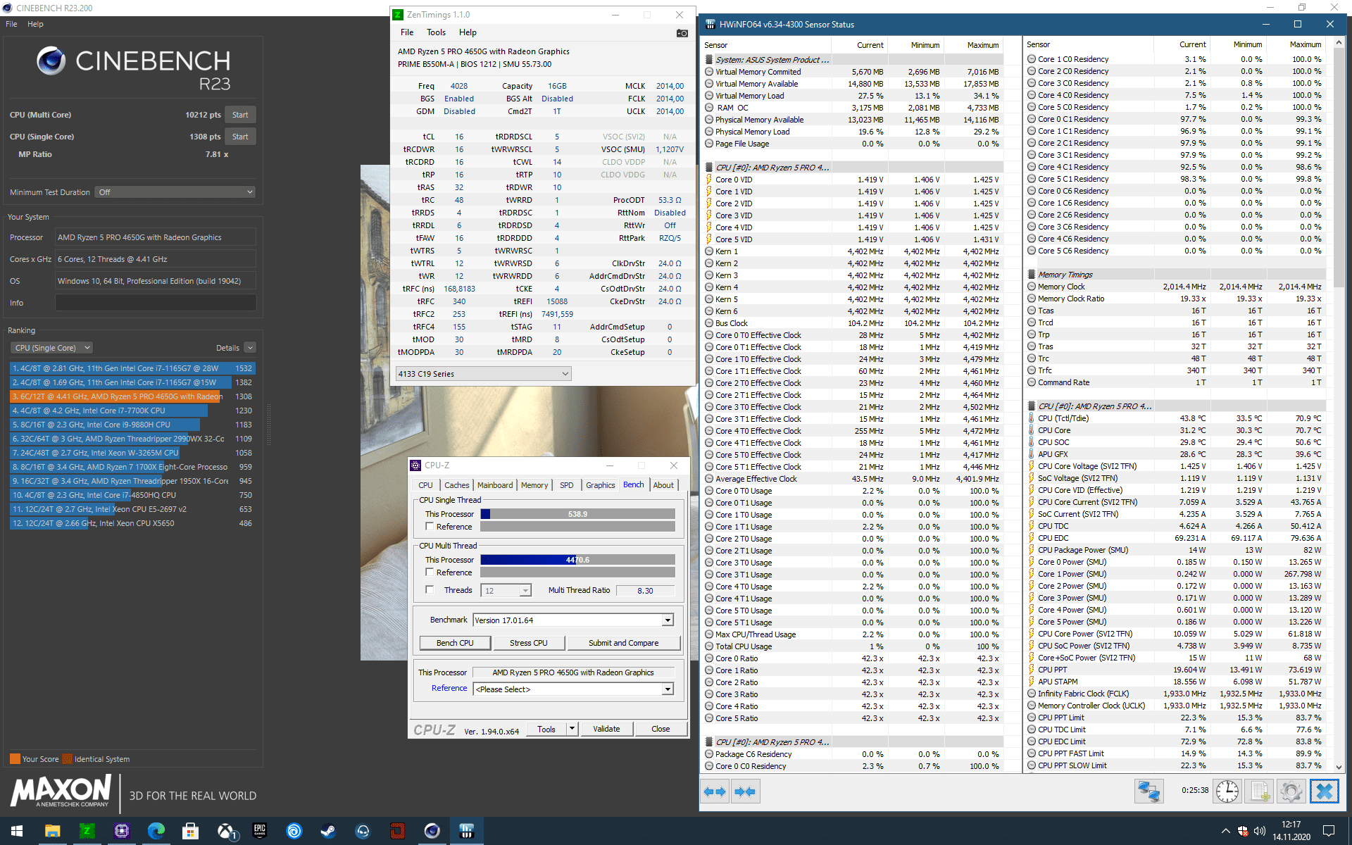The image size is (1352, 845).
Task: Open CPU (Single Core) ranking dropdown
Action: point(51,348)
